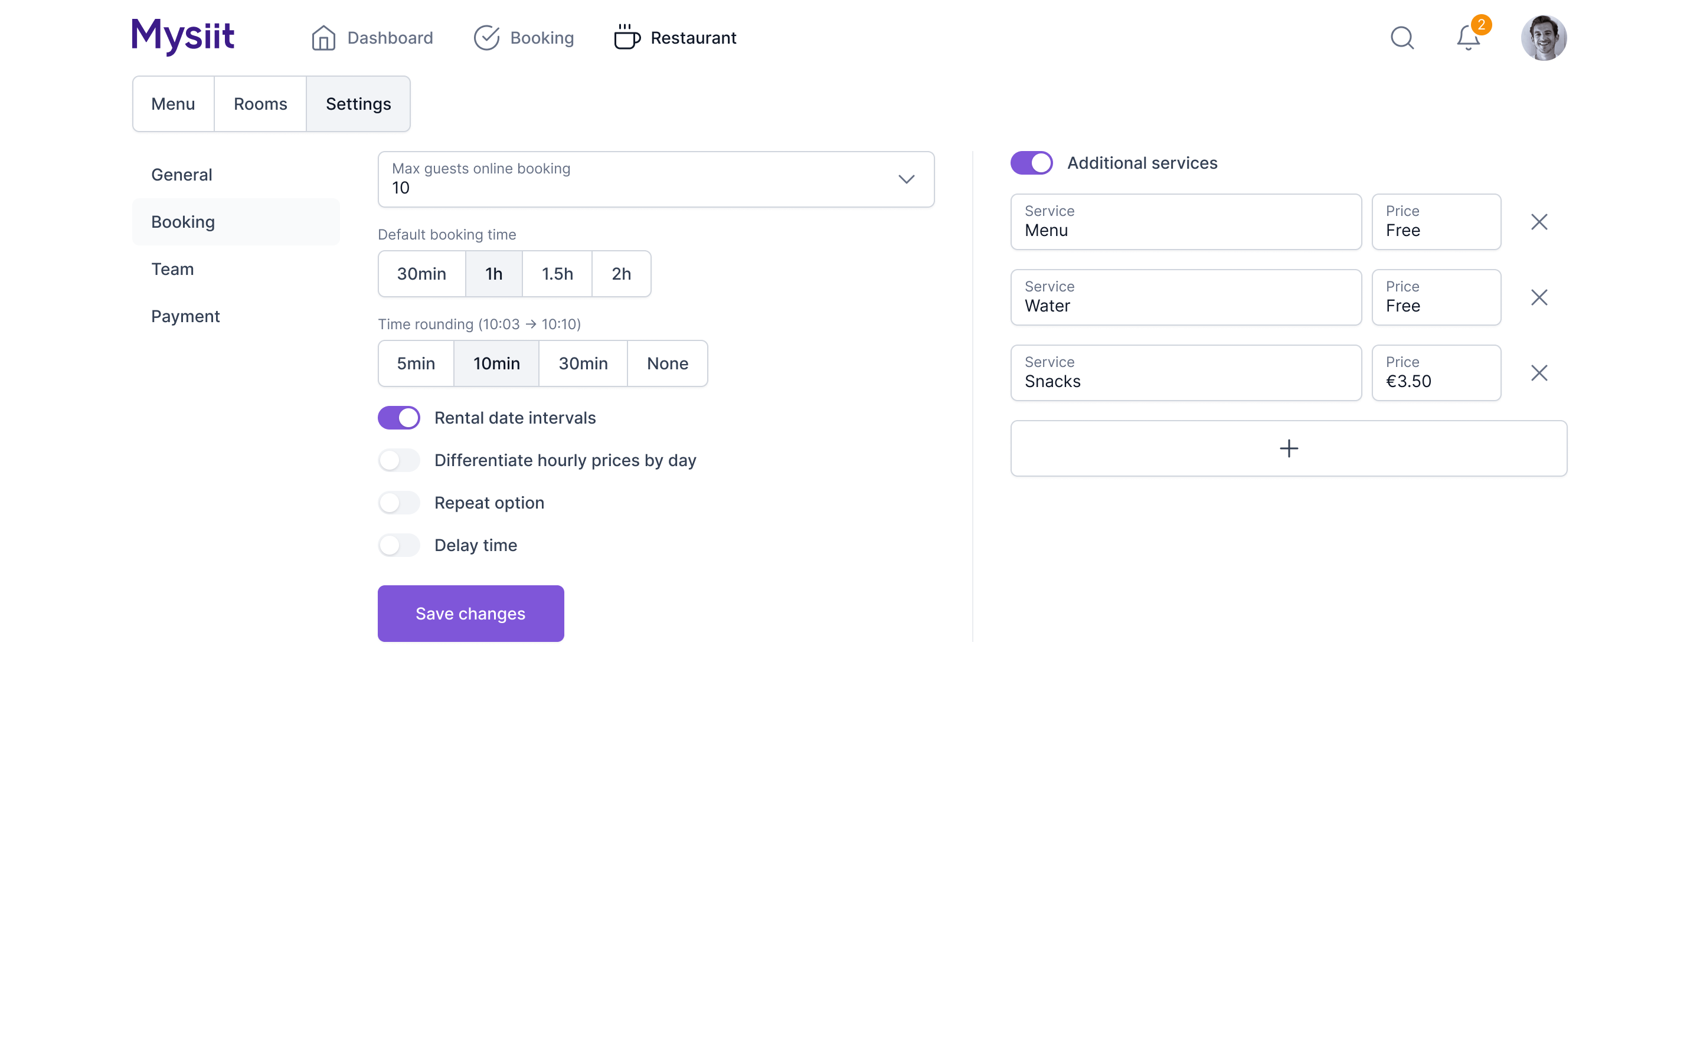Click the Dashboard home icon
The width and height of the screenshot is (1700, 1062).
(323, 38)
